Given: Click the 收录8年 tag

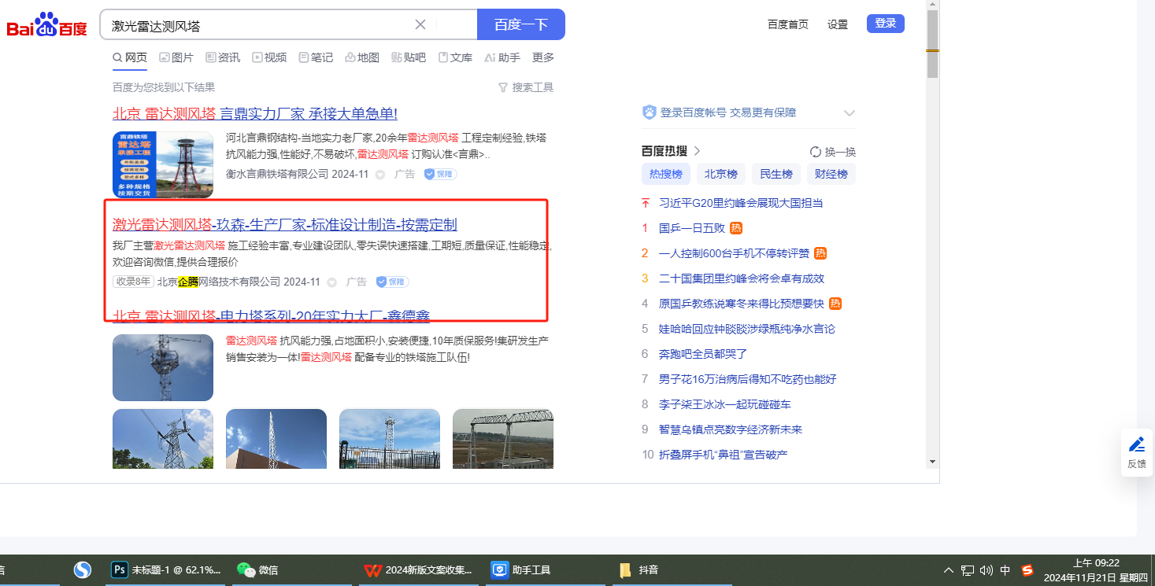Looking at the screenshot, I should 133,282.
